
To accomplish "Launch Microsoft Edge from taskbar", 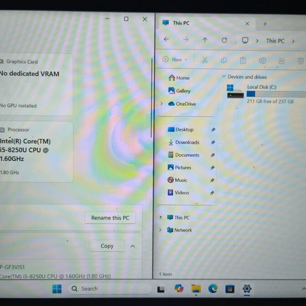I will [x=213, y=289].
